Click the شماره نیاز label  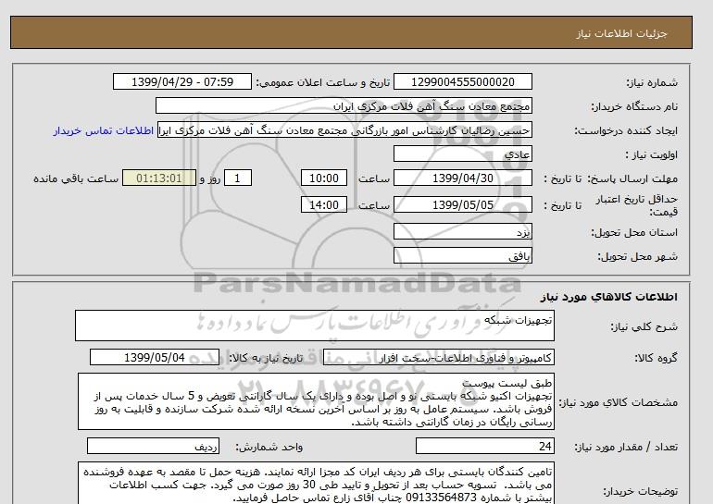pos(652,82)
